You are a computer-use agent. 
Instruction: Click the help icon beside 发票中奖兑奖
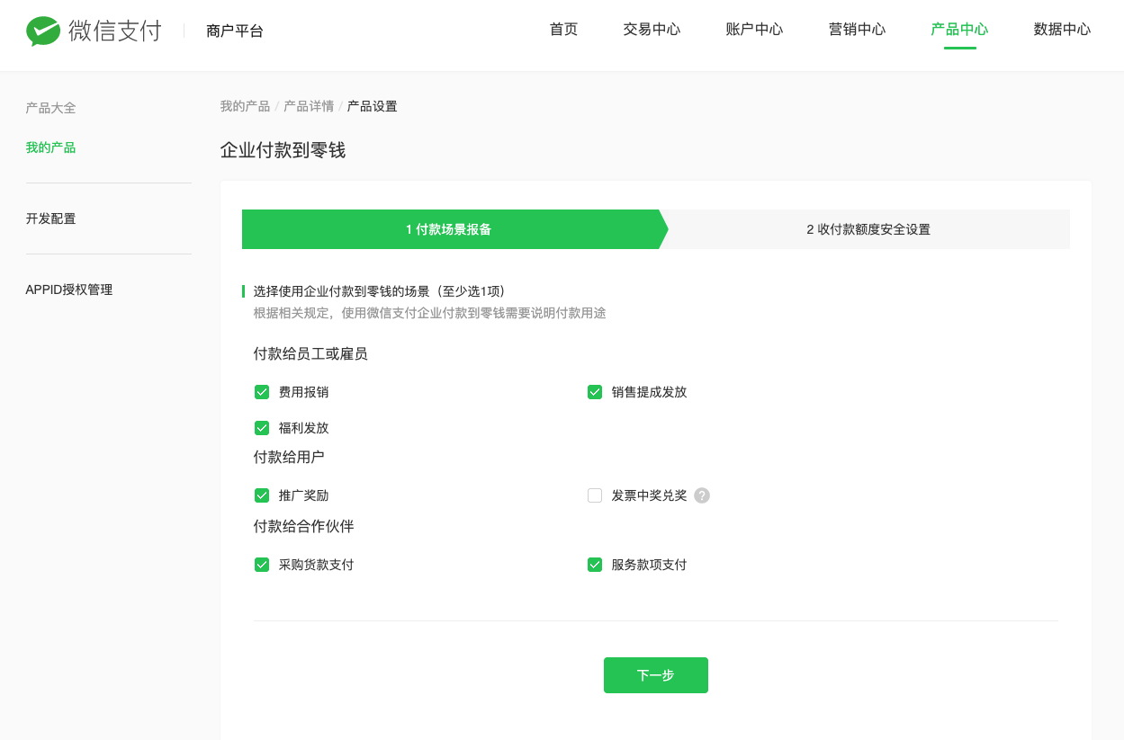coord(702,495)
